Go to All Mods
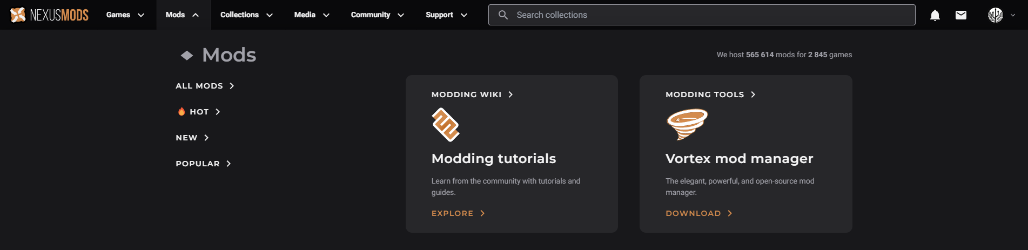Viewport: 1028px width, 250px height. [205, 86]
